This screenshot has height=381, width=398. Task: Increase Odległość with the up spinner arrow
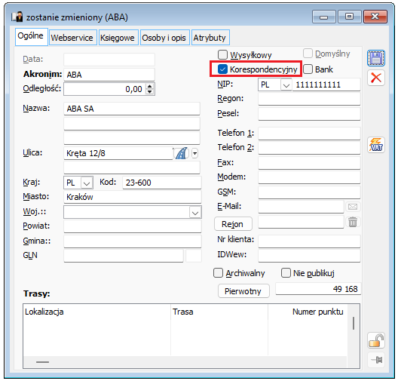(x=150, y=86)
